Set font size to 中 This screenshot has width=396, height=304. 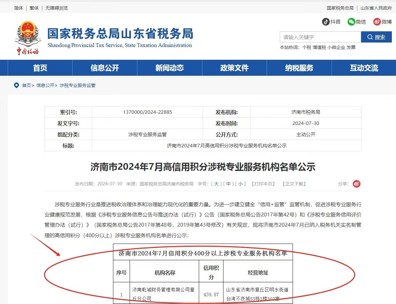[x=228, y=184]
